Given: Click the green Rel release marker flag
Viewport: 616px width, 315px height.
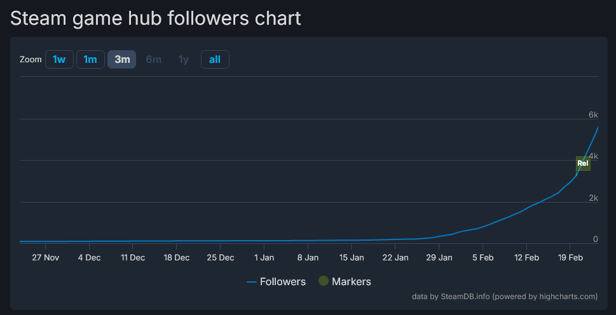Looking at the screenshot, I should pyautogui.click(x=583, y=163).
